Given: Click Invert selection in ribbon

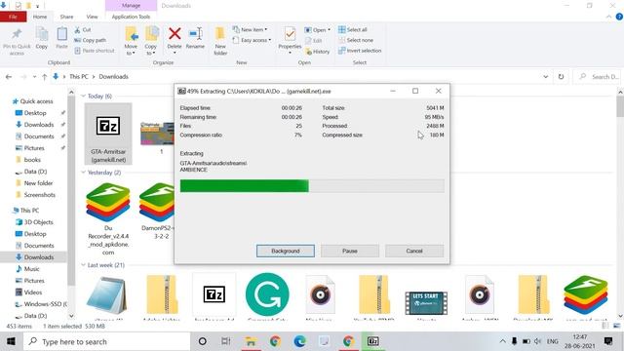Looking at the screenshot, I should (360, 51).
